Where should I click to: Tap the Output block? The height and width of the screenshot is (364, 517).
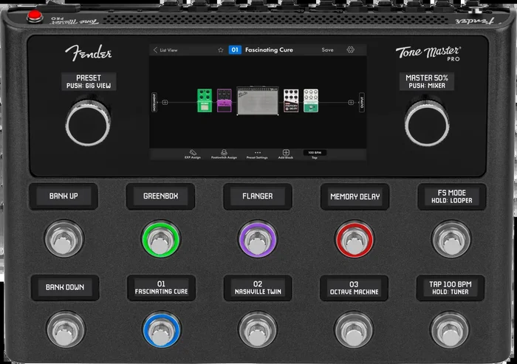[x=362, y=102]
